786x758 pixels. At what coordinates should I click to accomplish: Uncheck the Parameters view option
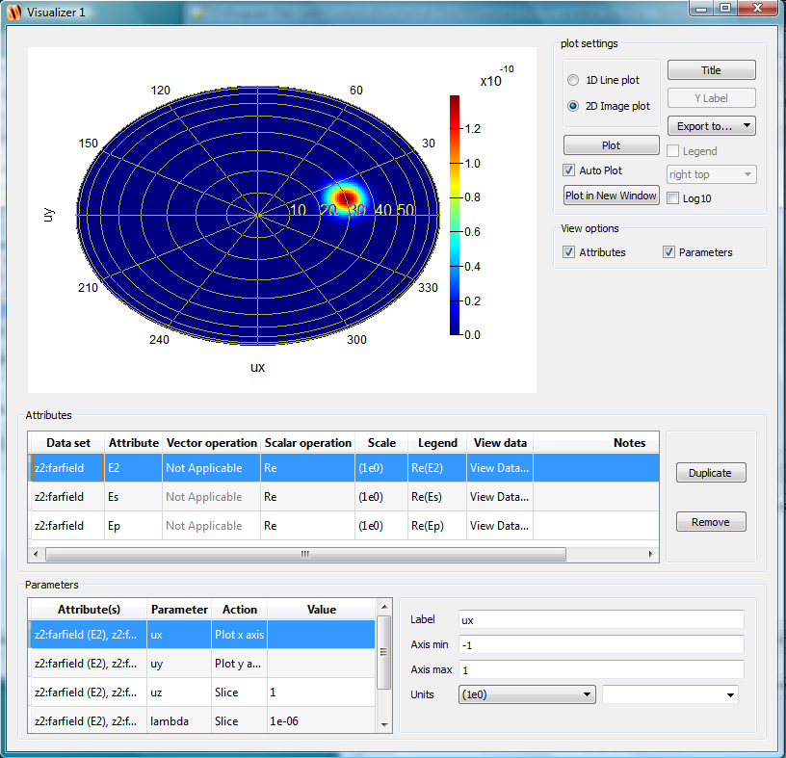(669, 251)
